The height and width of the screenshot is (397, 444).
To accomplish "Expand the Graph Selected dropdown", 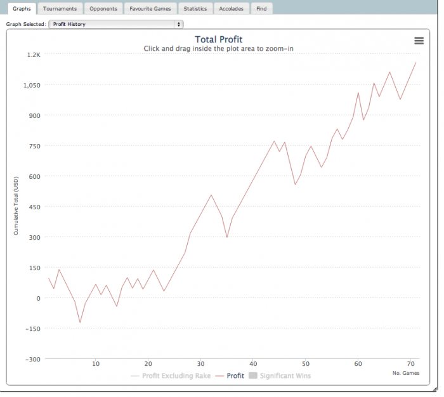I will (x=116, y=24).
